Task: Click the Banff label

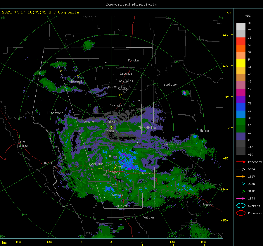Action: [x=48, y=163]
